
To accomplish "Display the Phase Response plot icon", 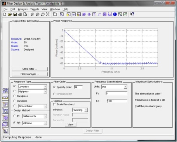I will [74, 14].
